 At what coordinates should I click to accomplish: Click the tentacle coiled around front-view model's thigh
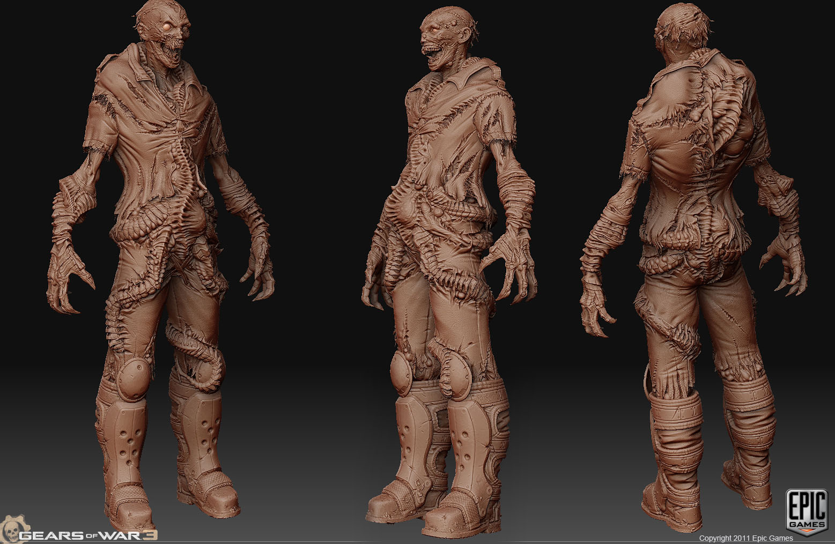(196, 354)
